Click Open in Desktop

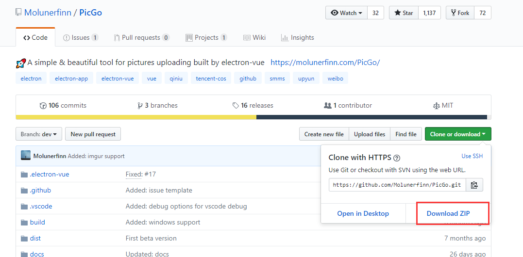click(x=363, y=213)
